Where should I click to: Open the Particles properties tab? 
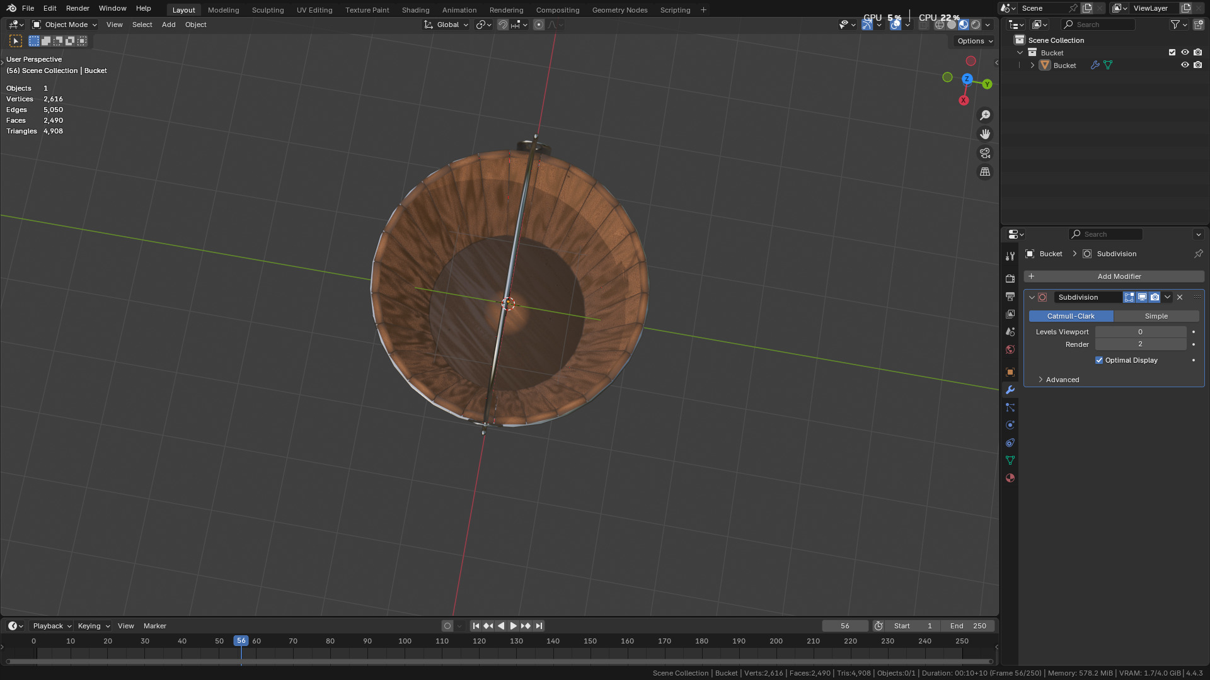tap(1010, 407)
